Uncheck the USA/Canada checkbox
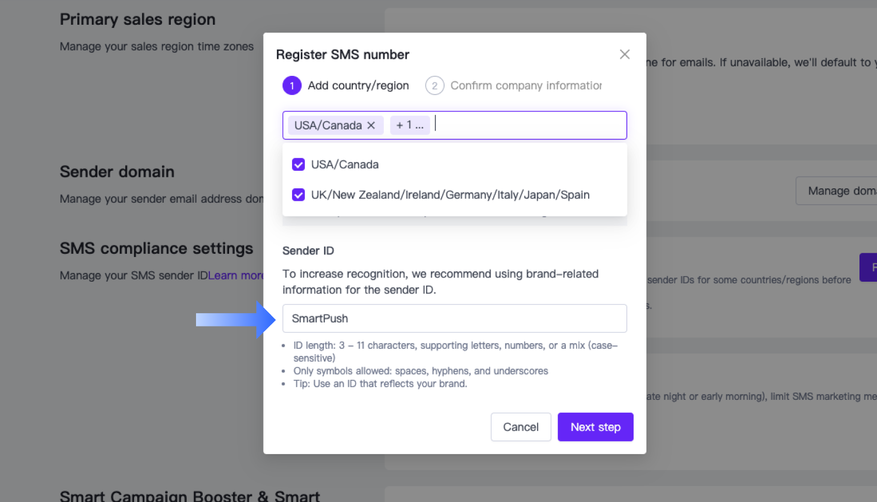Image resolution: width=877 pixels, height=502 pixels. (x=298, y=165)
